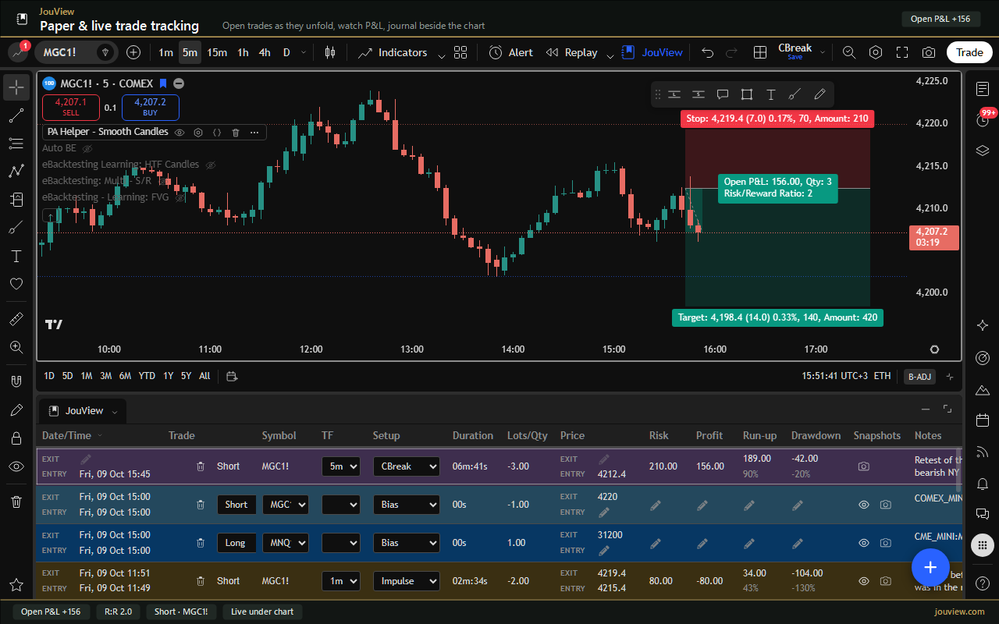Open PA Helper indicator settings gear
Viewport: 999px width, 624px height.
pyautogui.click(x=198, y=133)
